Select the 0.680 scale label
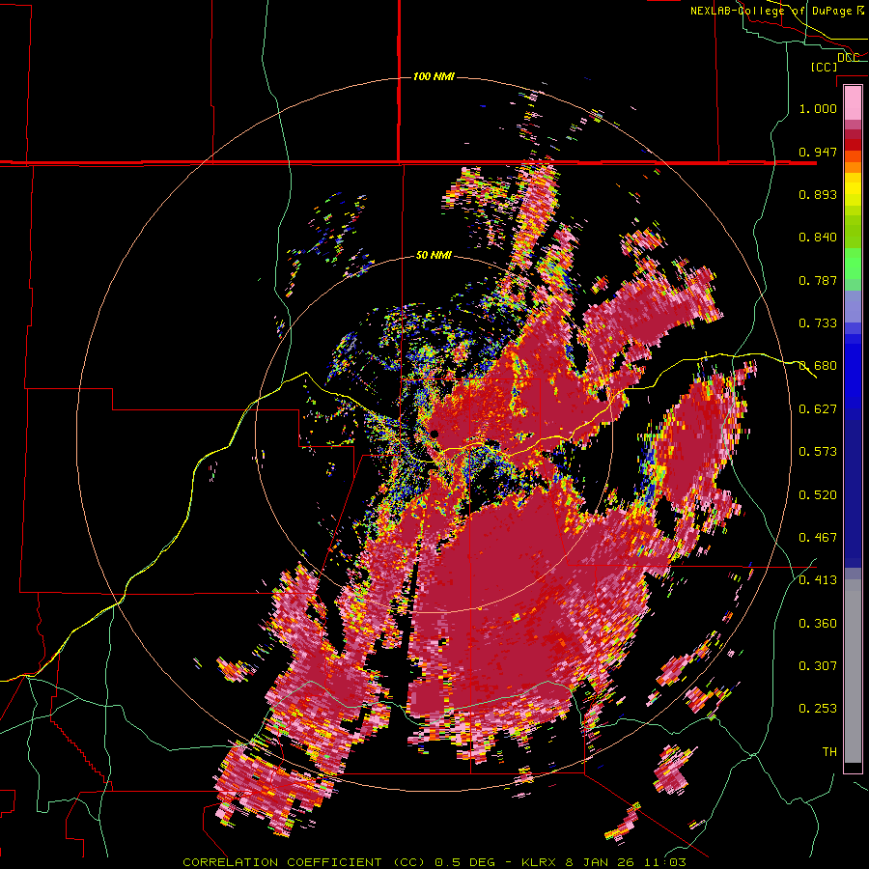The height and width of the screenshot is (869, 869). [x=818, y=366]
